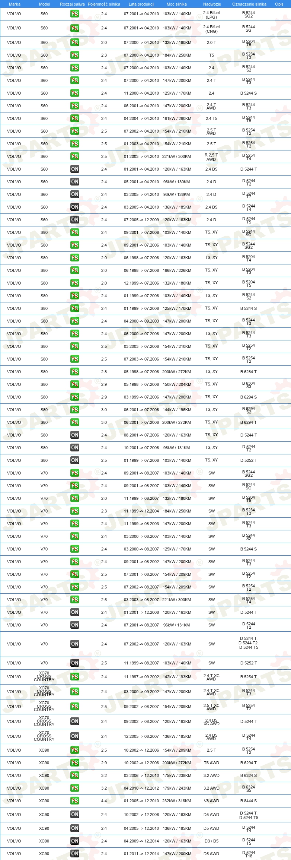Click the PB icon in the V70 221kW / 300KM row

(x=74, y=600)
